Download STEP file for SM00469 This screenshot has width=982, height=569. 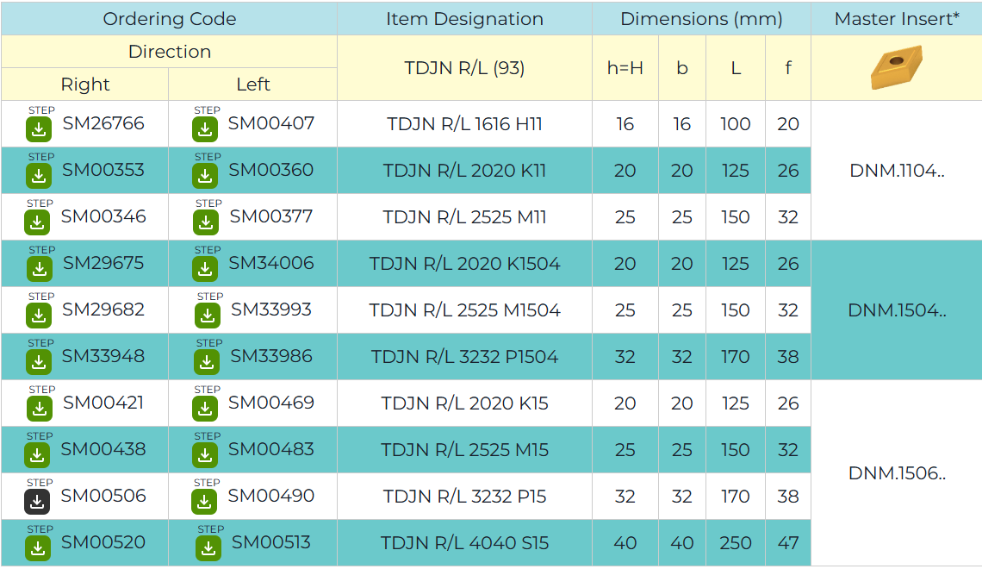tap(205, 409)
